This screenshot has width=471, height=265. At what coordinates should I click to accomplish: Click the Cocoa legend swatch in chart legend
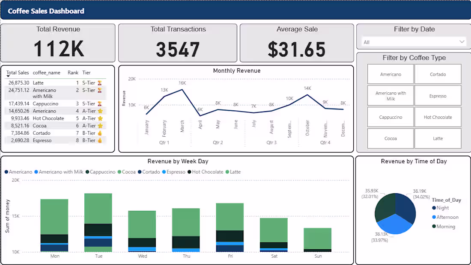pos(119,172)
